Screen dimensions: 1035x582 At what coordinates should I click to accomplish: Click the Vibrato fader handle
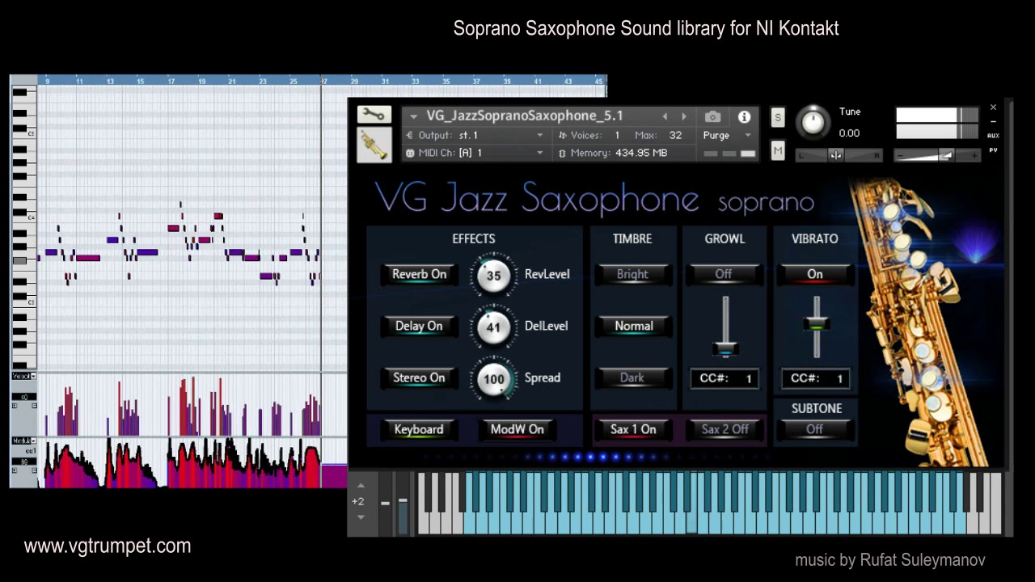[817, 326]
